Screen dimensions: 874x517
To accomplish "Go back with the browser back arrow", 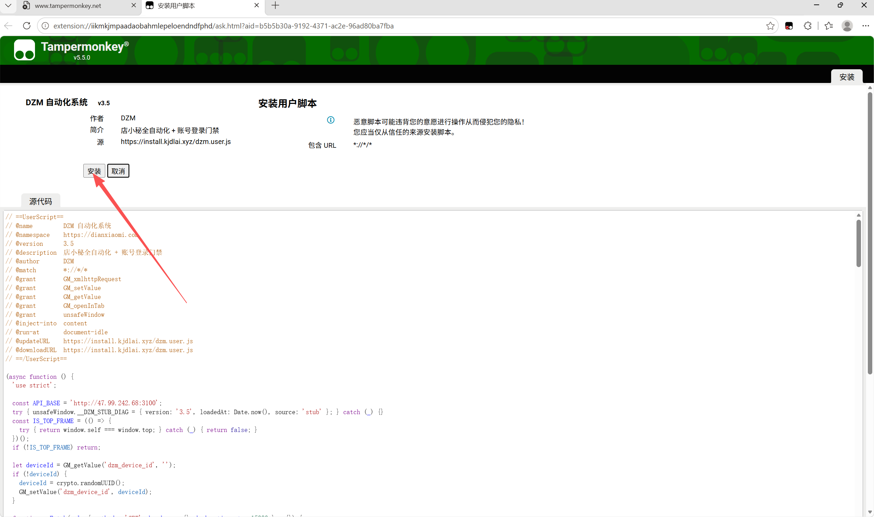I will 8,26.
